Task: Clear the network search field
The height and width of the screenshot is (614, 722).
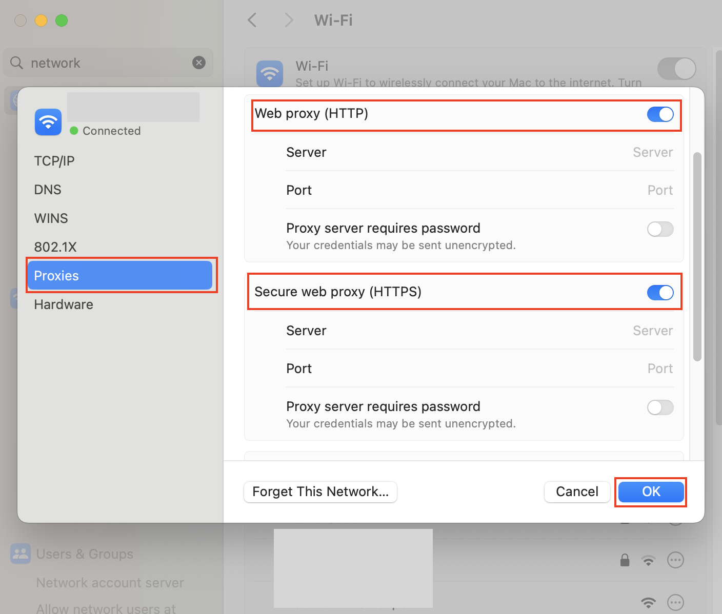Action: pyautogui.click(x=199, y=63)
